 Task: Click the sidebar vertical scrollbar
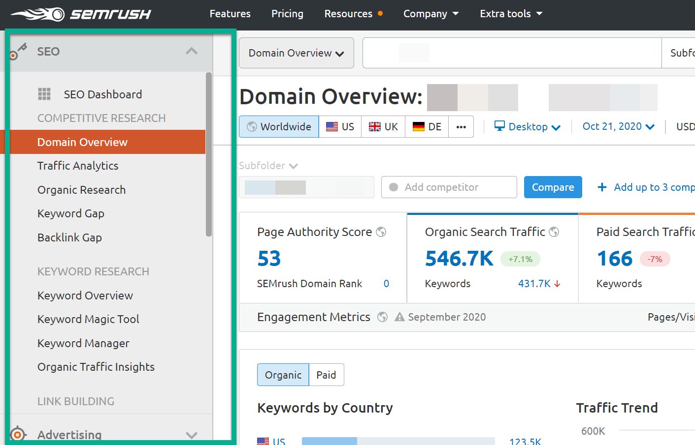tap(209, 154)
